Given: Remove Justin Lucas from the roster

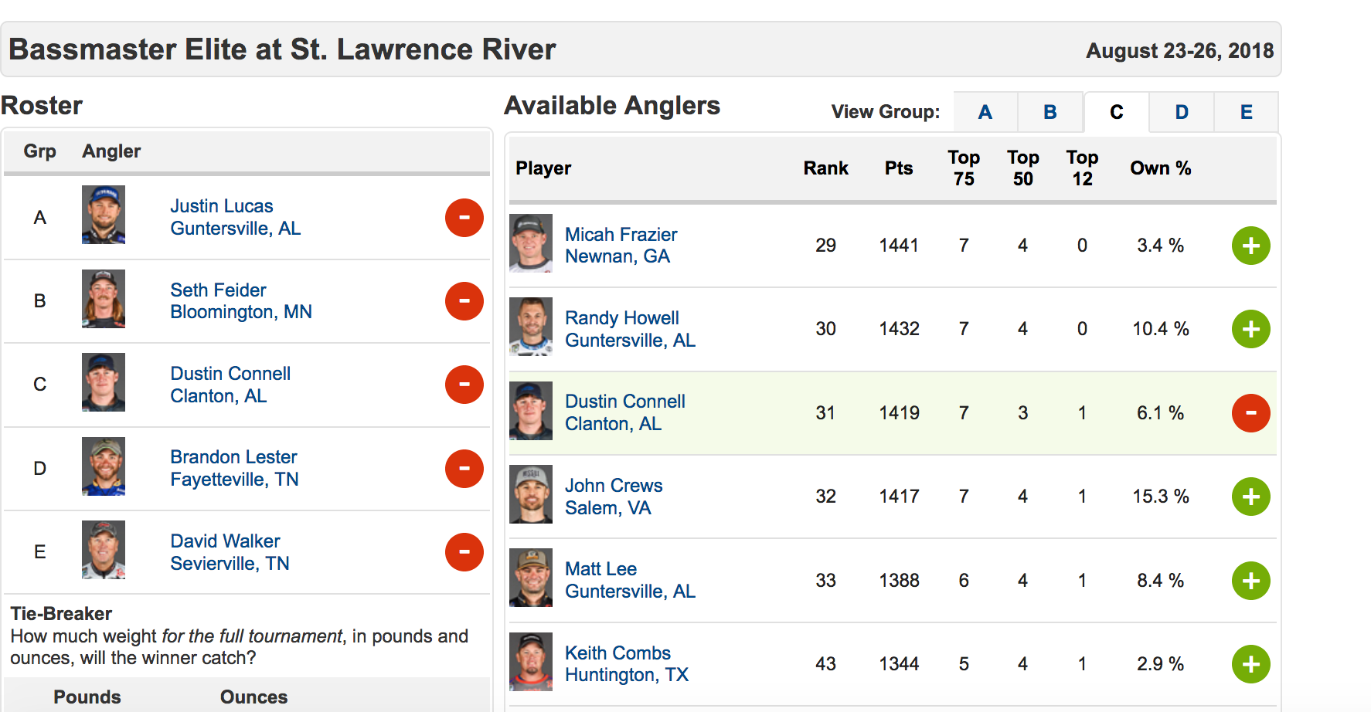Looking at the screenshot, I should (x=464, y=218).
